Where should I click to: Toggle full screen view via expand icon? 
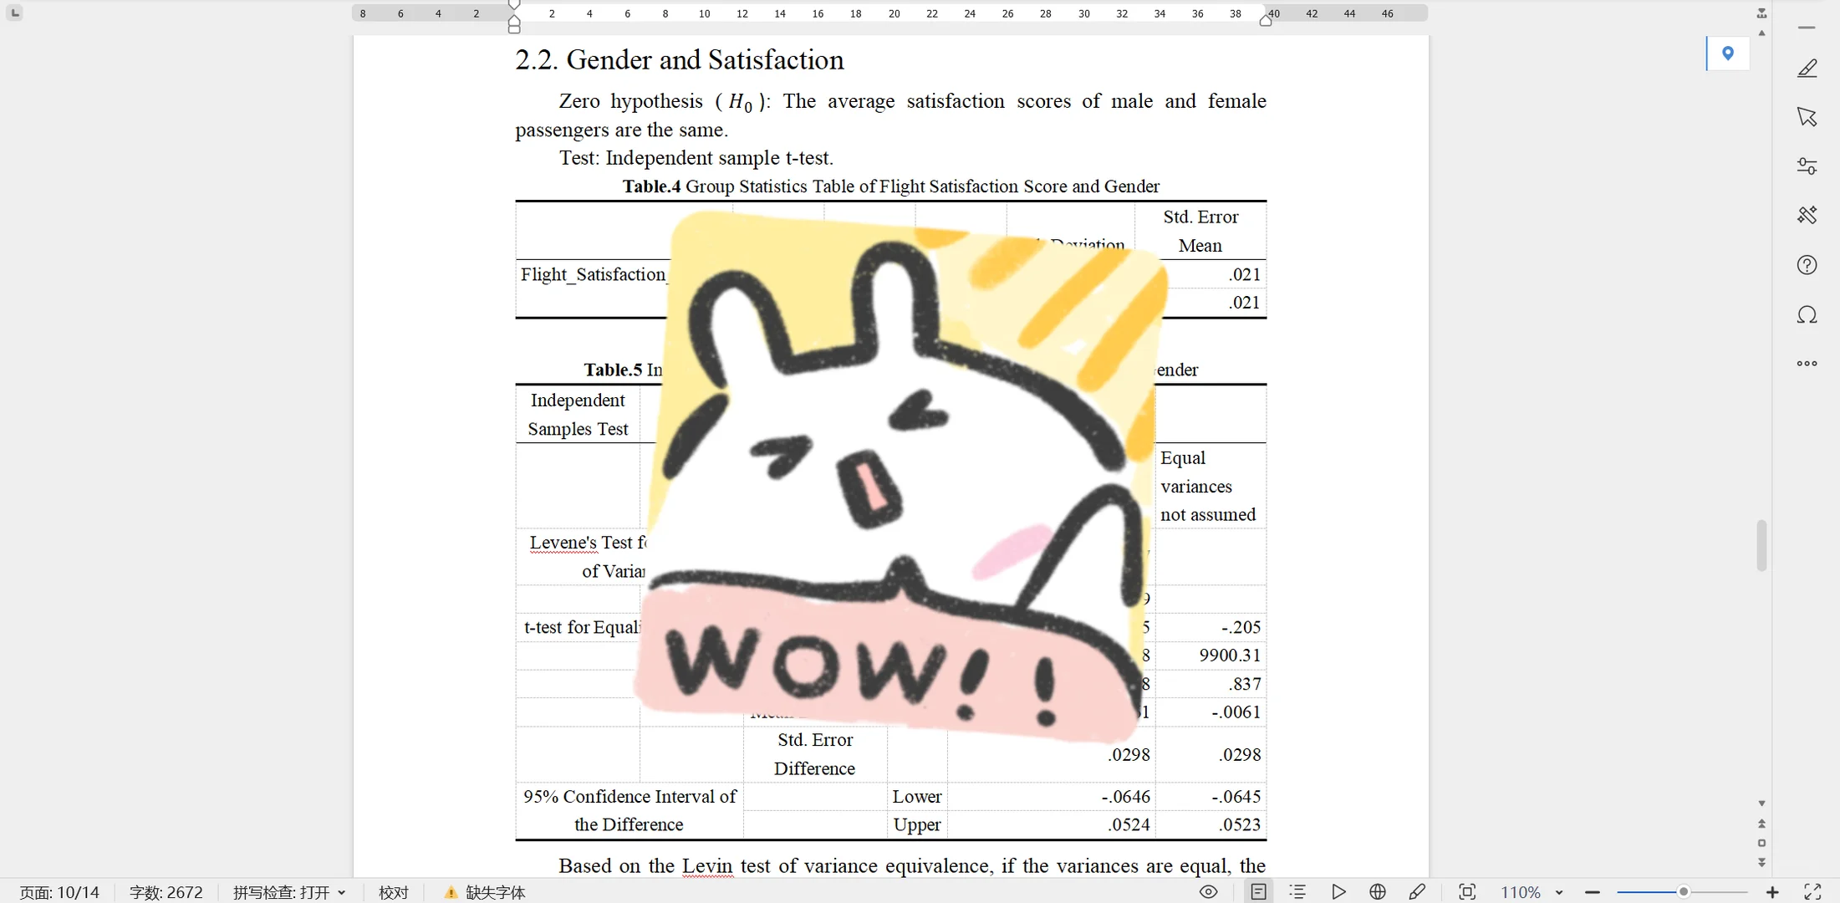[1812, 891]
